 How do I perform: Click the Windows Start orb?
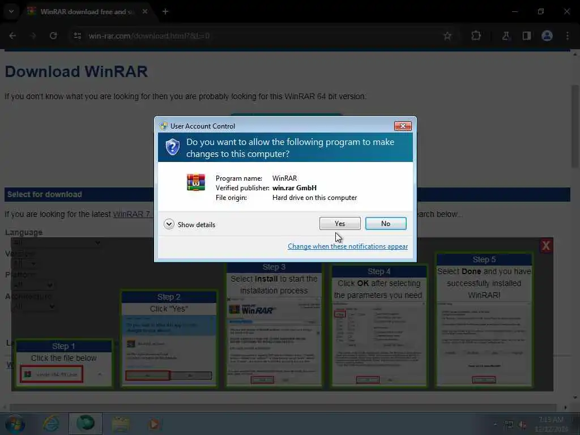15,424
